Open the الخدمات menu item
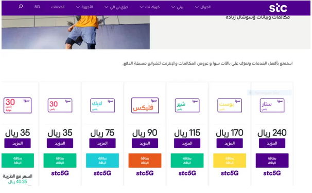 pos(58,7)
